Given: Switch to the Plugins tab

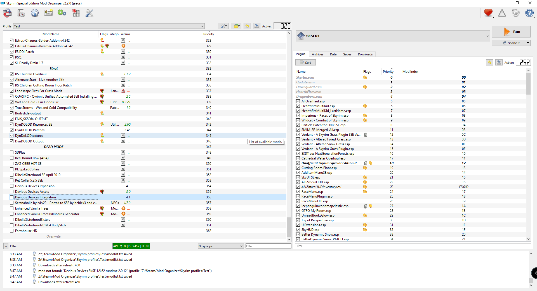Looking at the screenshot, I should coord(301,54).
